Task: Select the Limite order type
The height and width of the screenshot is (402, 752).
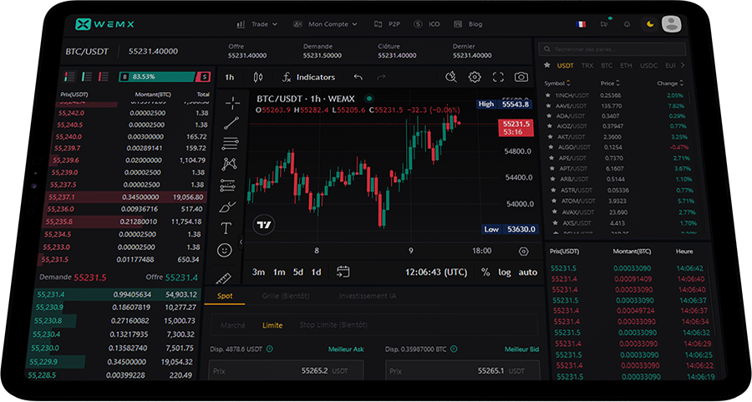Action: pyautogui.click(x=272, y=325)
